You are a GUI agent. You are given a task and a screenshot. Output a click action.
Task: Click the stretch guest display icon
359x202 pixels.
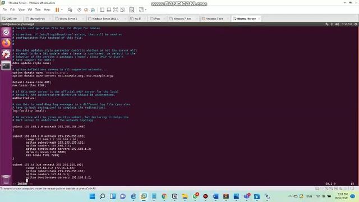point(141,10)
